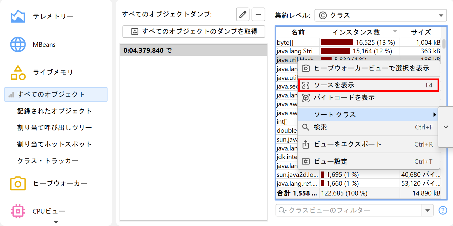Click the chevron in the submenu panel
This screenshot has width=453, height=226.
click(446, 127)
